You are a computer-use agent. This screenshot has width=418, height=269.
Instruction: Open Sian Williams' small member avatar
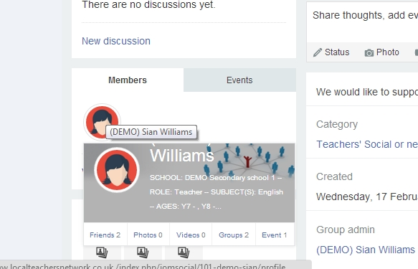pos(102,122)
